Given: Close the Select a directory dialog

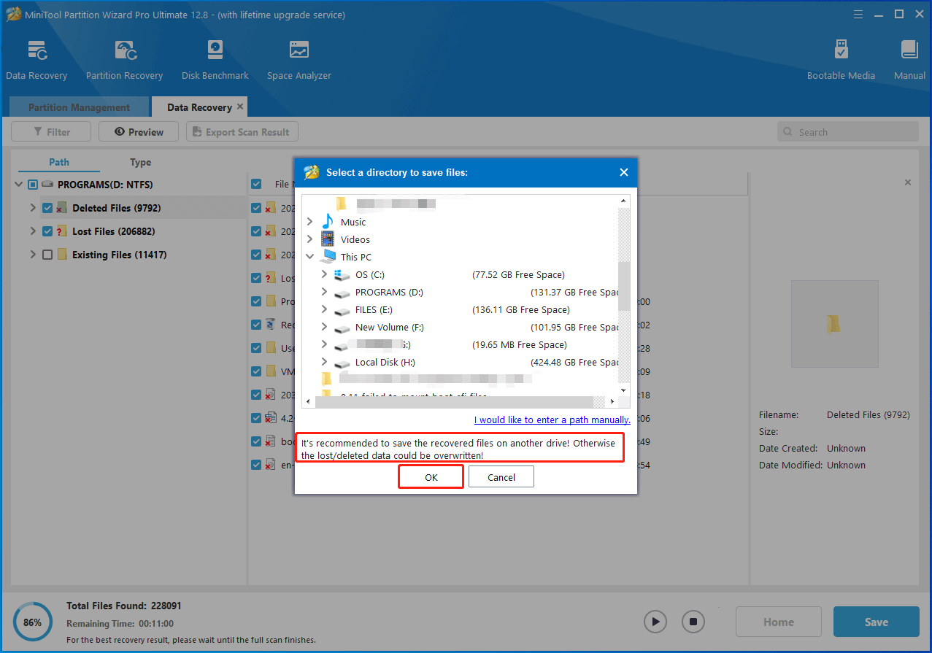Looking at the screenshot, I should pos(624,172).
